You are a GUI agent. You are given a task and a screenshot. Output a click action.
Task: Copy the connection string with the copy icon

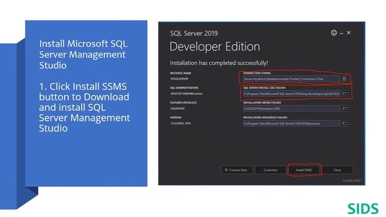coord(344,79)
